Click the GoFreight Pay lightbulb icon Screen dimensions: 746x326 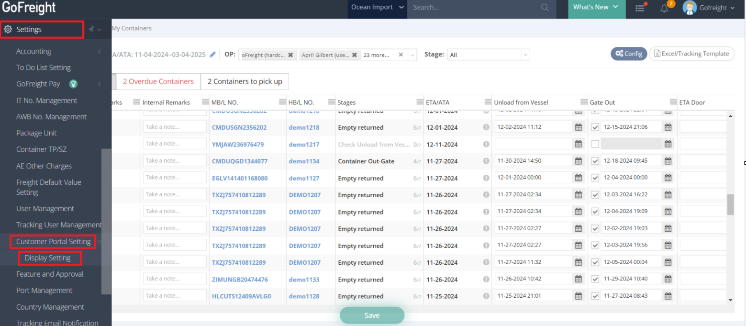73,84
